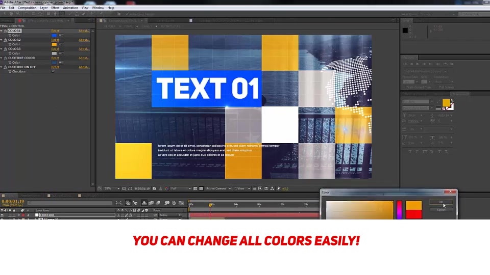Toggle the fx switch for COLOR3
Screen dimensions: 490x275
[x=5, y=49]
